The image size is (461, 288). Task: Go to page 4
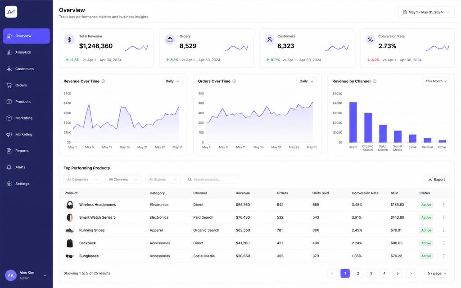point(384,273)
